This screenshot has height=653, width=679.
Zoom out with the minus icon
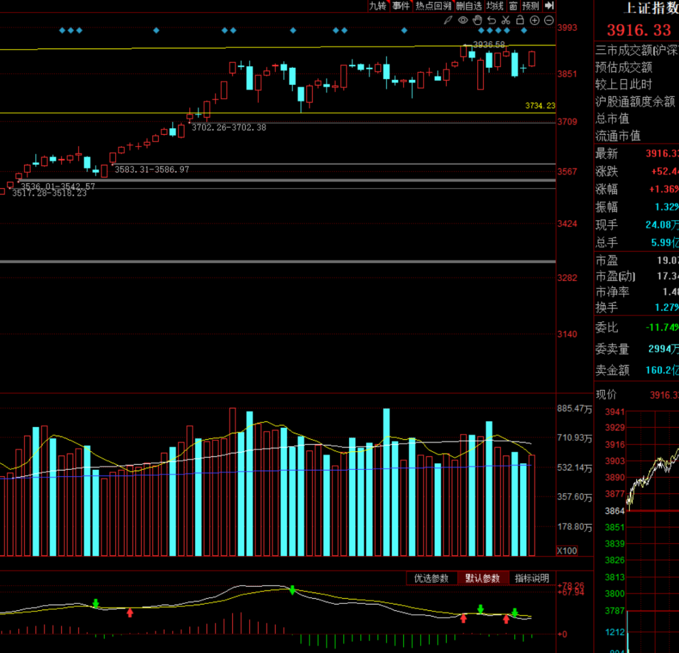(549, 20)
